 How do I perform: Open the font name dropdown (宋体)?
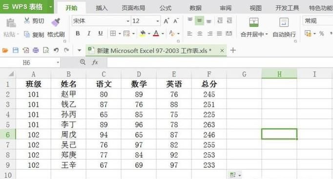click(128, 21)
